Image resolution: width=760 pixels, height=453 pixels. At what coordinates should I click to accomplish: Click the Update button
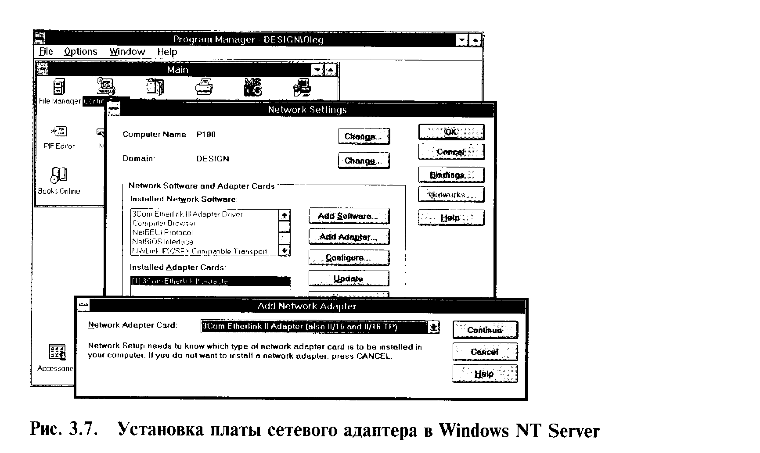click(x=349, y=278)
